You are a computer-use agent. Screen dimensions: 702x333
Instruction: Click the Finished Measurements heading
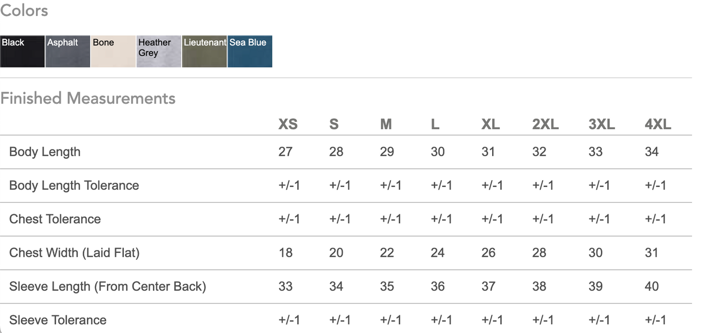click(x=88, y=98)
